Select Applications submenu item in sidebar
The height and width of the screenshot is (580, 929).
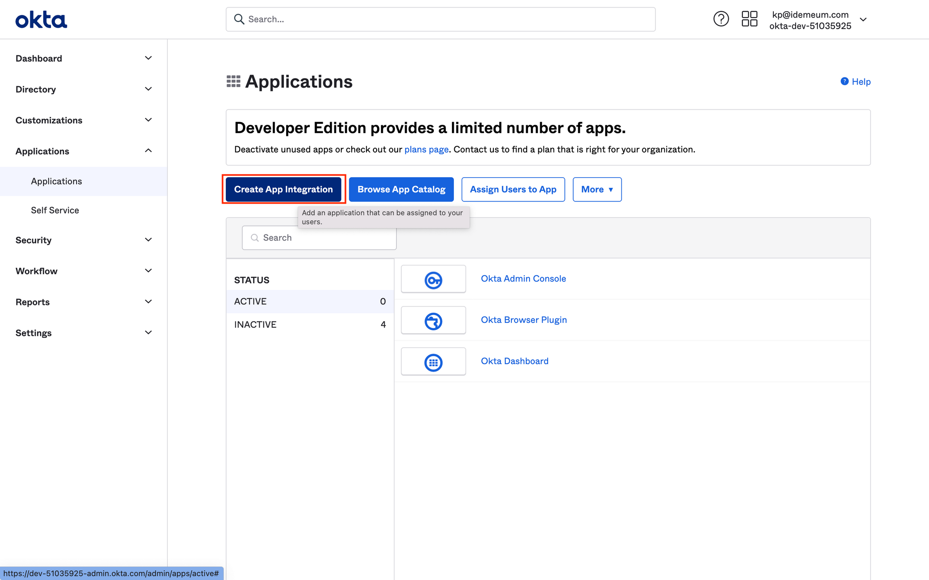pos(84,181)
